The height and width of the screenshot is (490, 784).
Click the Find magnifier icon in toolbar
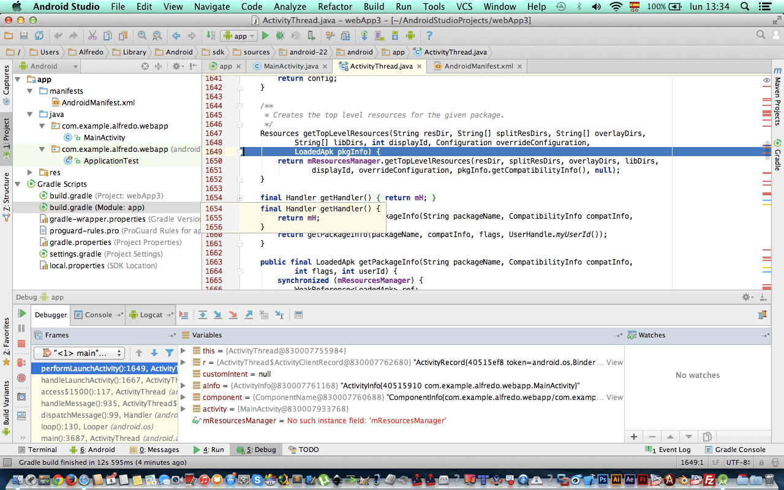tap(142, 36)
